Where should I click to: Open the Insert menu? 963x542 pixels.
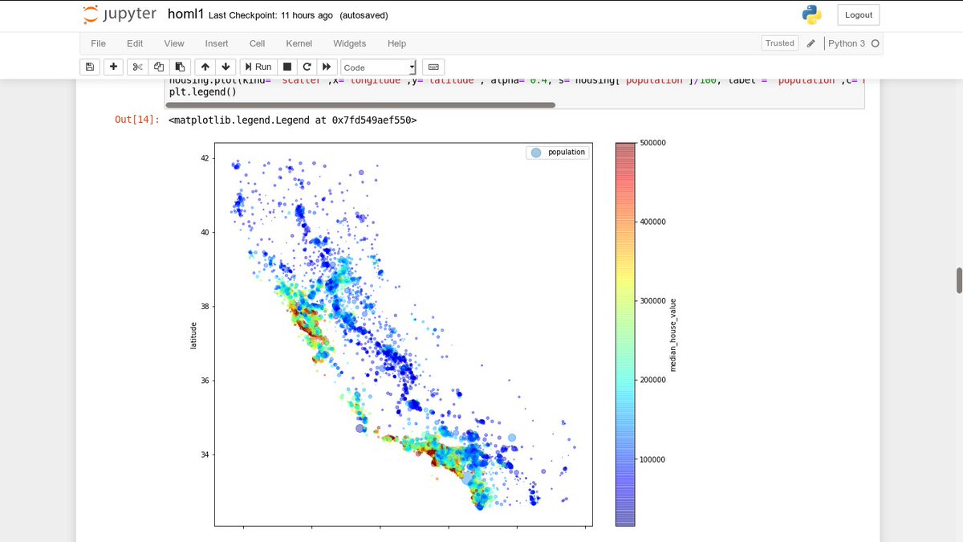(x=217, y=43)
